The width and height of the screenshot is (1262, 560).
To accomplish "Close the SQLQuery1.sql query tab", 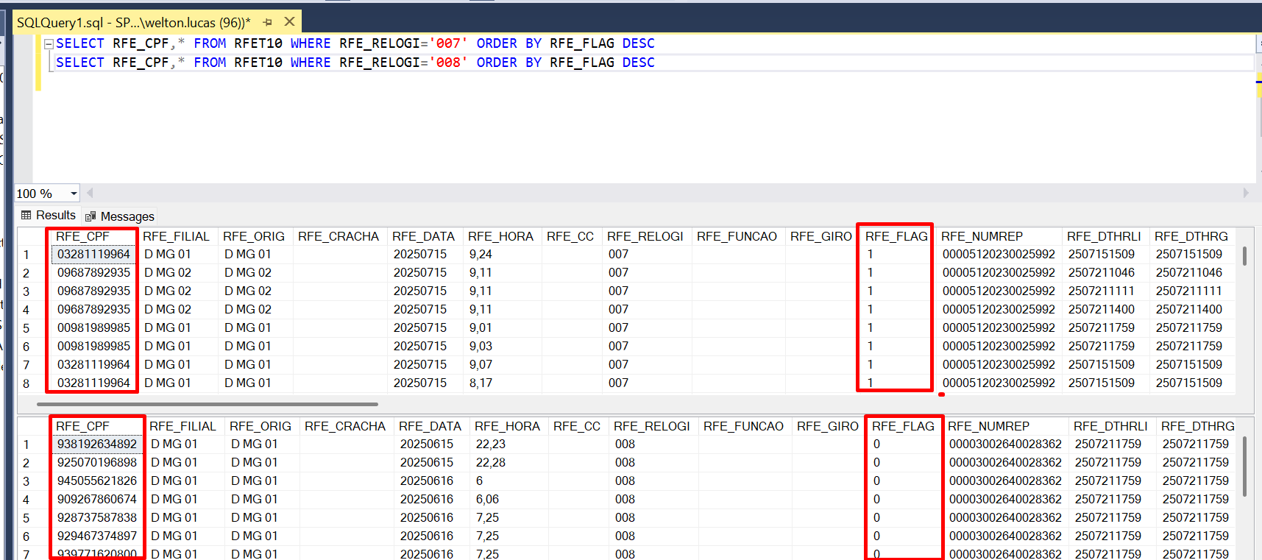I will tap(289, 22).
